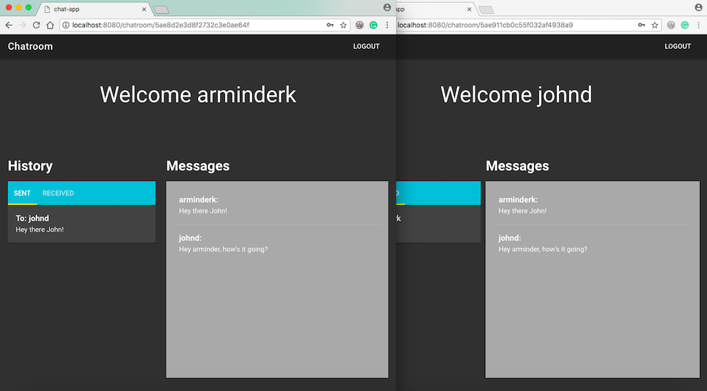Click the back arrow in left browser

point(8,25)
